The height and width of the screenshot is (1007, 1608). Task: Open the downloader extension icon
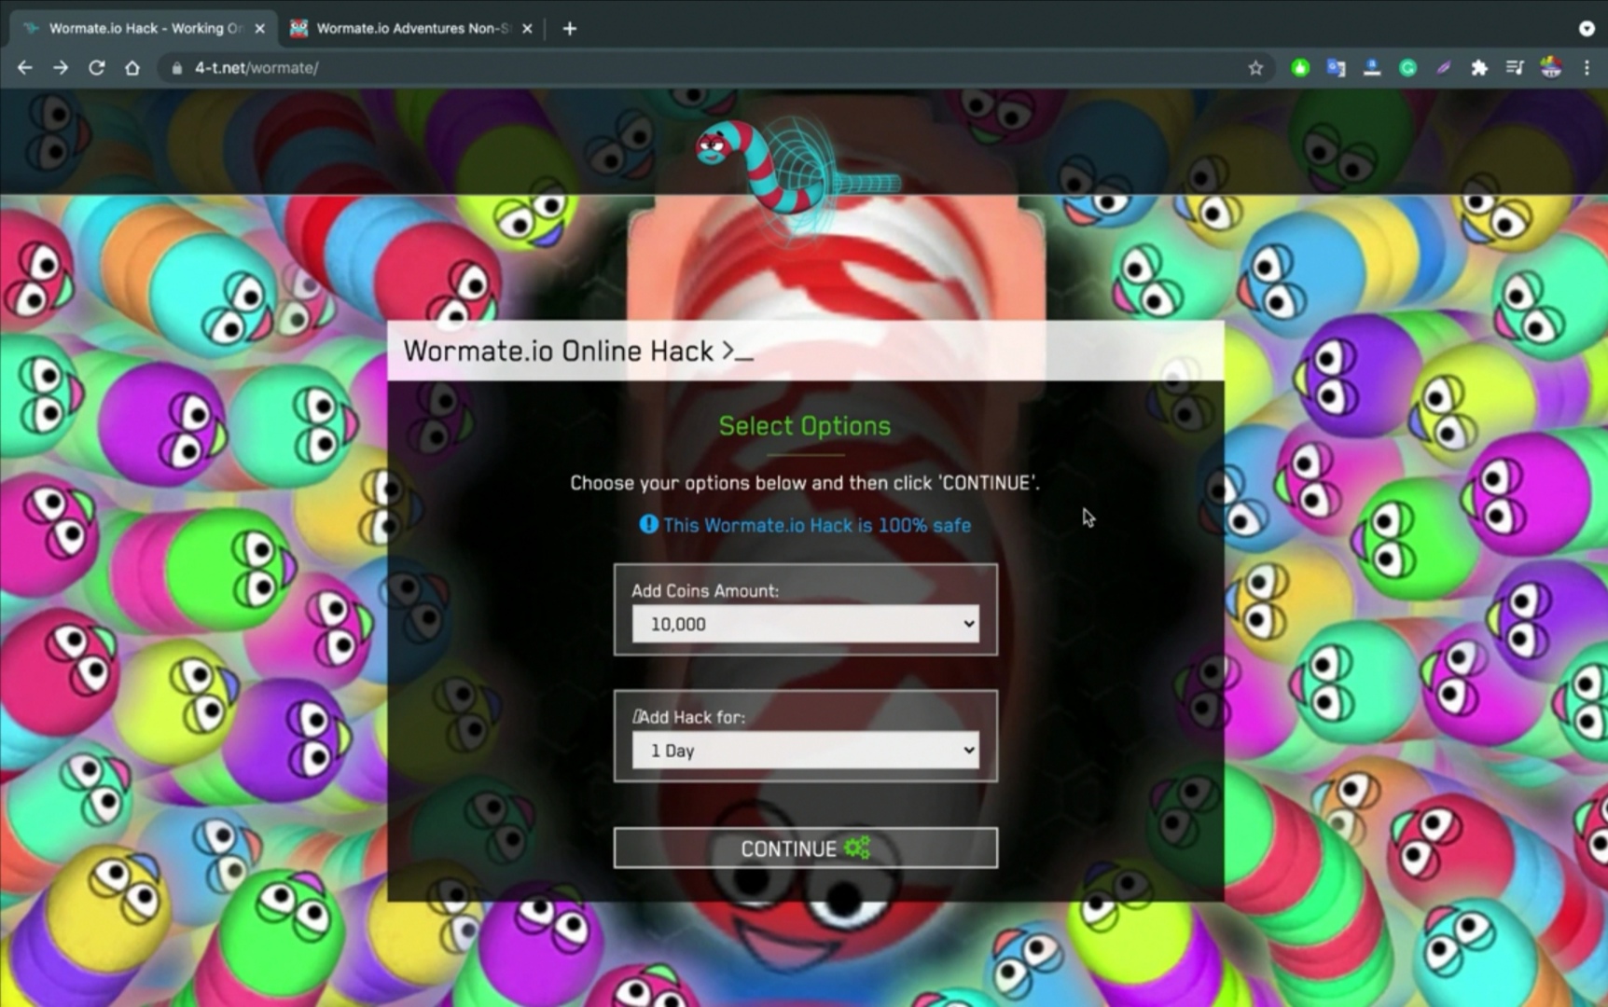tap(1372, 68)
